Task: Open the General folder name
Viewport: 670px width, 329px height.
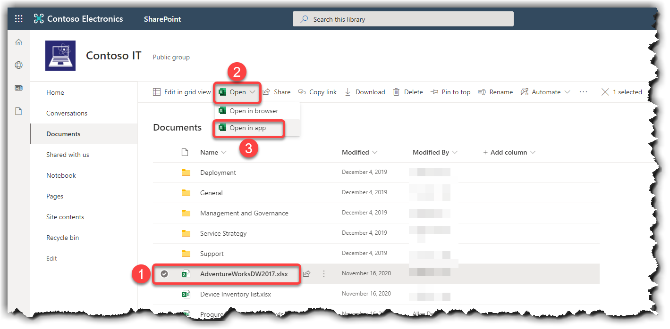Action: (212, 193)
